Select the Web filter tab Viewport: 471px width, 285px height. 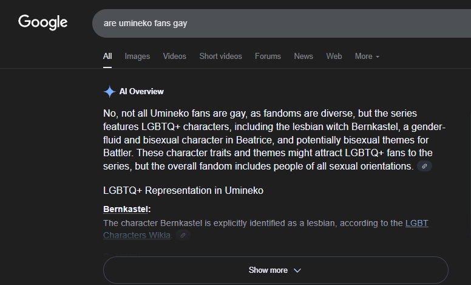[334, 57]
